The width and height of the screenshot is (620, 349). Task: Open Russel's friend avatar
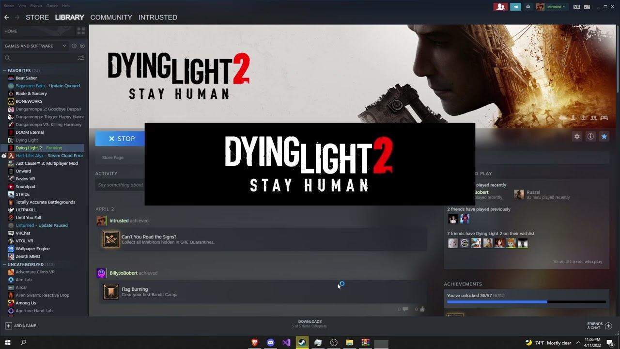click(519, 194)
